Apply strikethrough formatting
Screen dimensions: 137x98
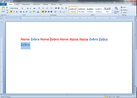point(21,12)
